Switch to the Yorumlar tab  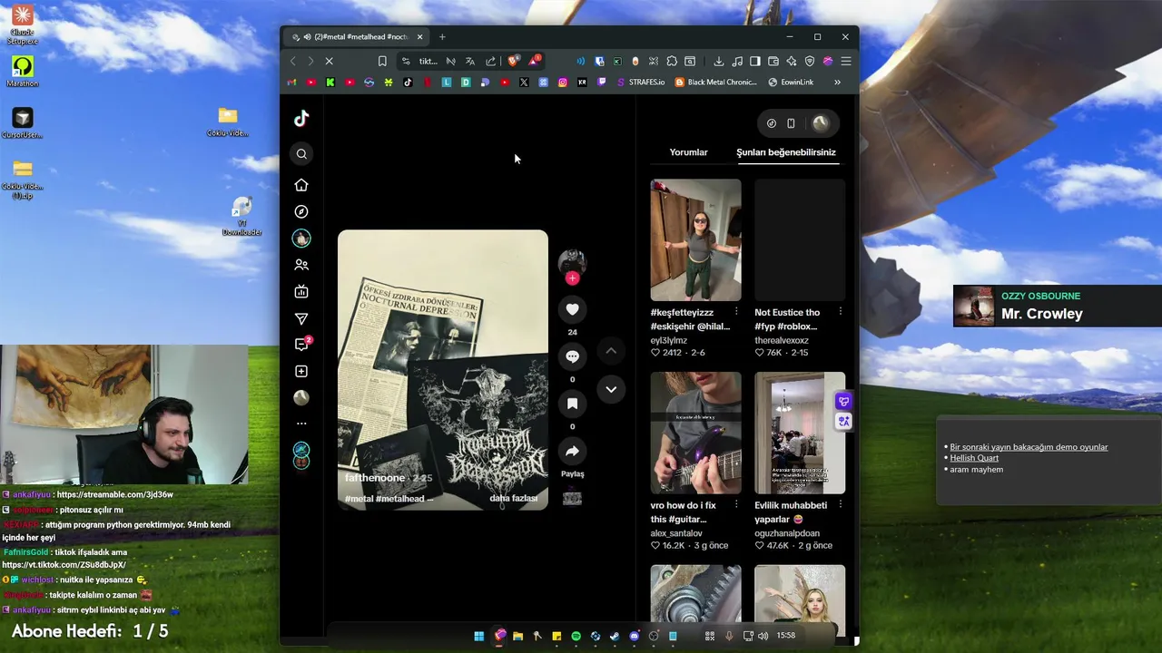pos(688,152)
